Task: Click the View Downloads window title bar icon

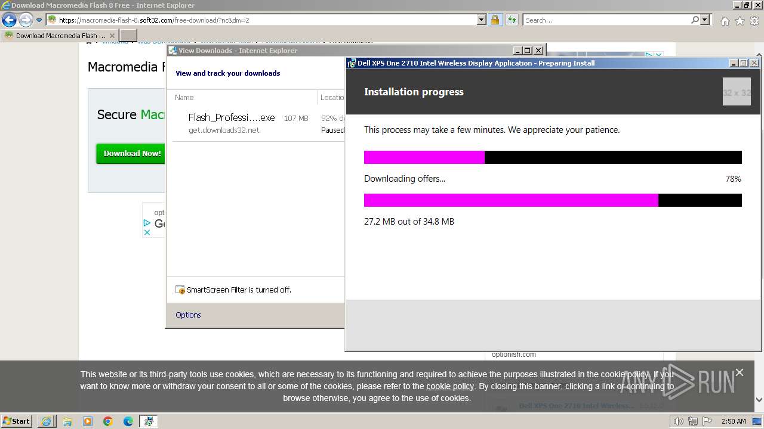Action: click(172, 51)
